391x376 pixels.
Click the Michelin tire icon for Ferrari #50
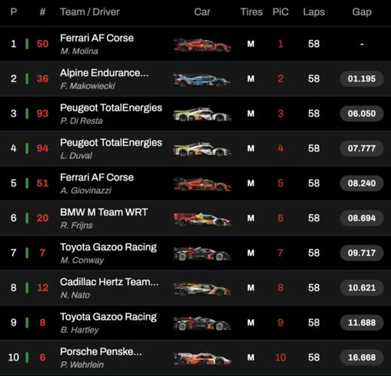pos(250,44)
